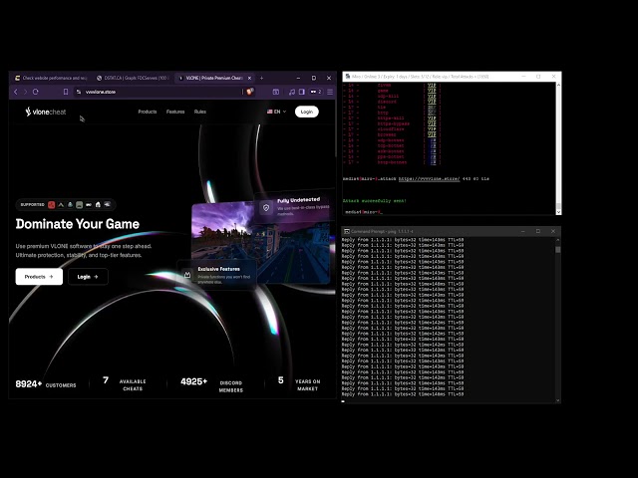Click the 4925+ Discord Members statistic
Image resolution: width=638 pixels, height=478 pixels.
coord(212,385)
